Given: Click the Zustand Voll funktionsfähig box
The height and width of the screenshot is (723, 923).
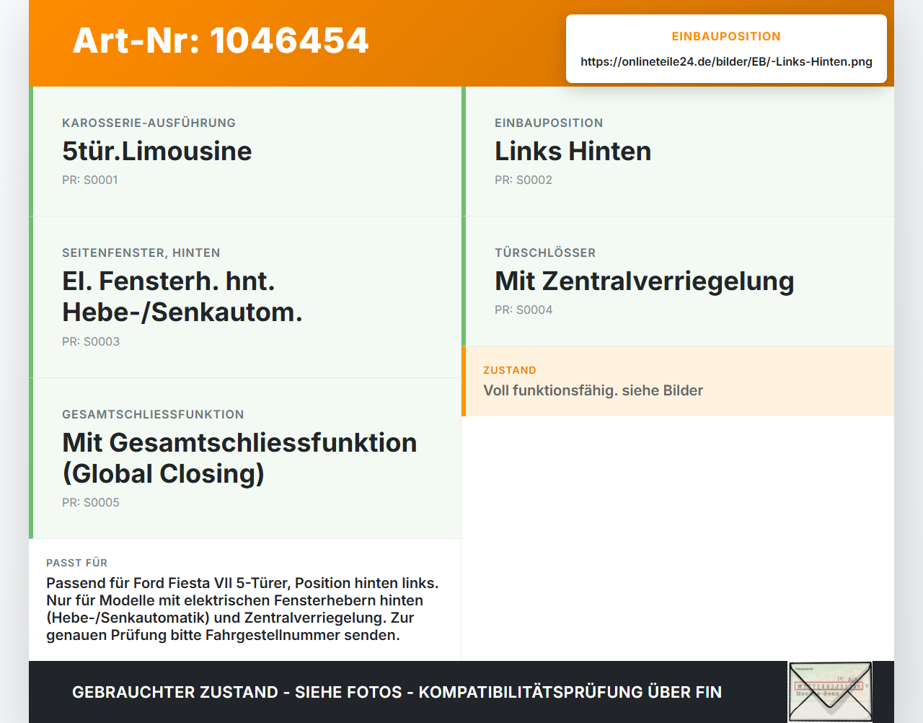Looking at the screenshot, I should (678, 381).
